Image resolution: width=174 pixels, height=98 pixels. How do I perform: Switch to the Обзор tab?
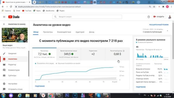point(36,32)
